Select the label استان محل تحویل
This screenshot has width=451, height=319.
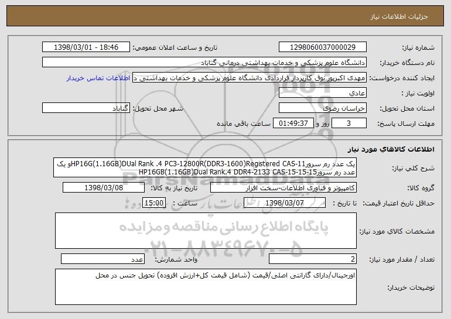pos(407,108)
